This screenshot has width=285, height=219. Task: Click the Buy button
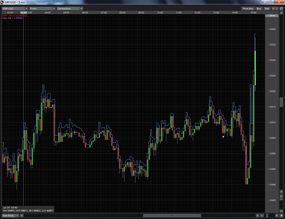pyautogui.click(x=259, y=9)
